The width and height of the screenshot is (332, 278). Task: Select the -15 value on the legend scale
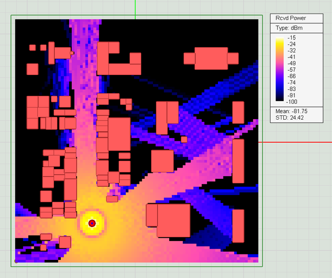tap(292, 38)
